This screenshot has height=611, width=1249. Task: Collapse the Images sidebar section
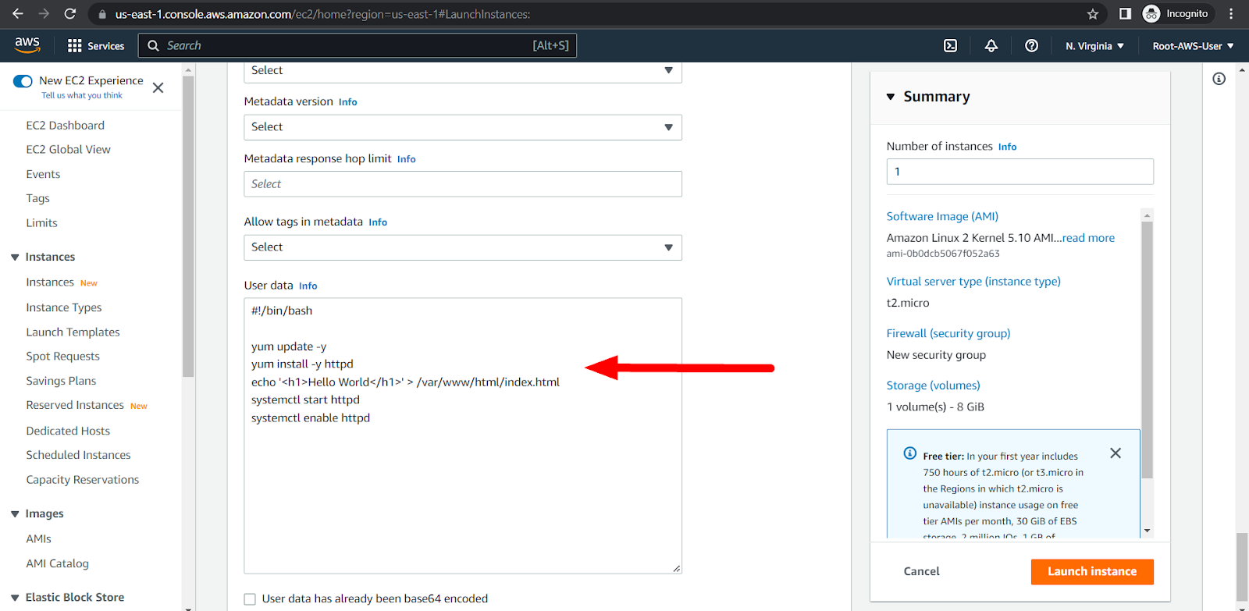coord(15,514)
